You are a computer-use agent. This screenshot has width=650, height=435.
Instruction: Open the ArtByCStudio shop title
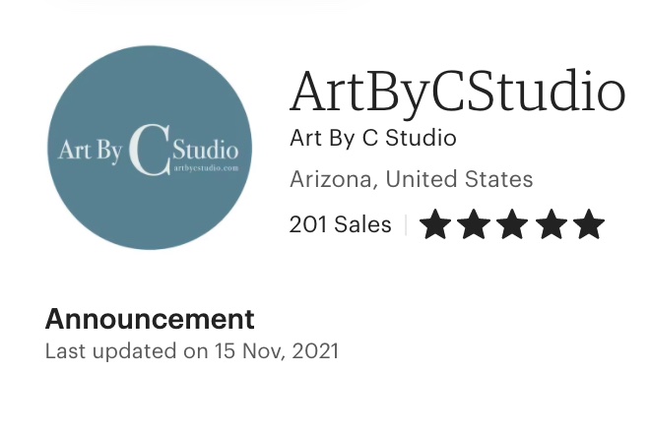tap(457, 92)
